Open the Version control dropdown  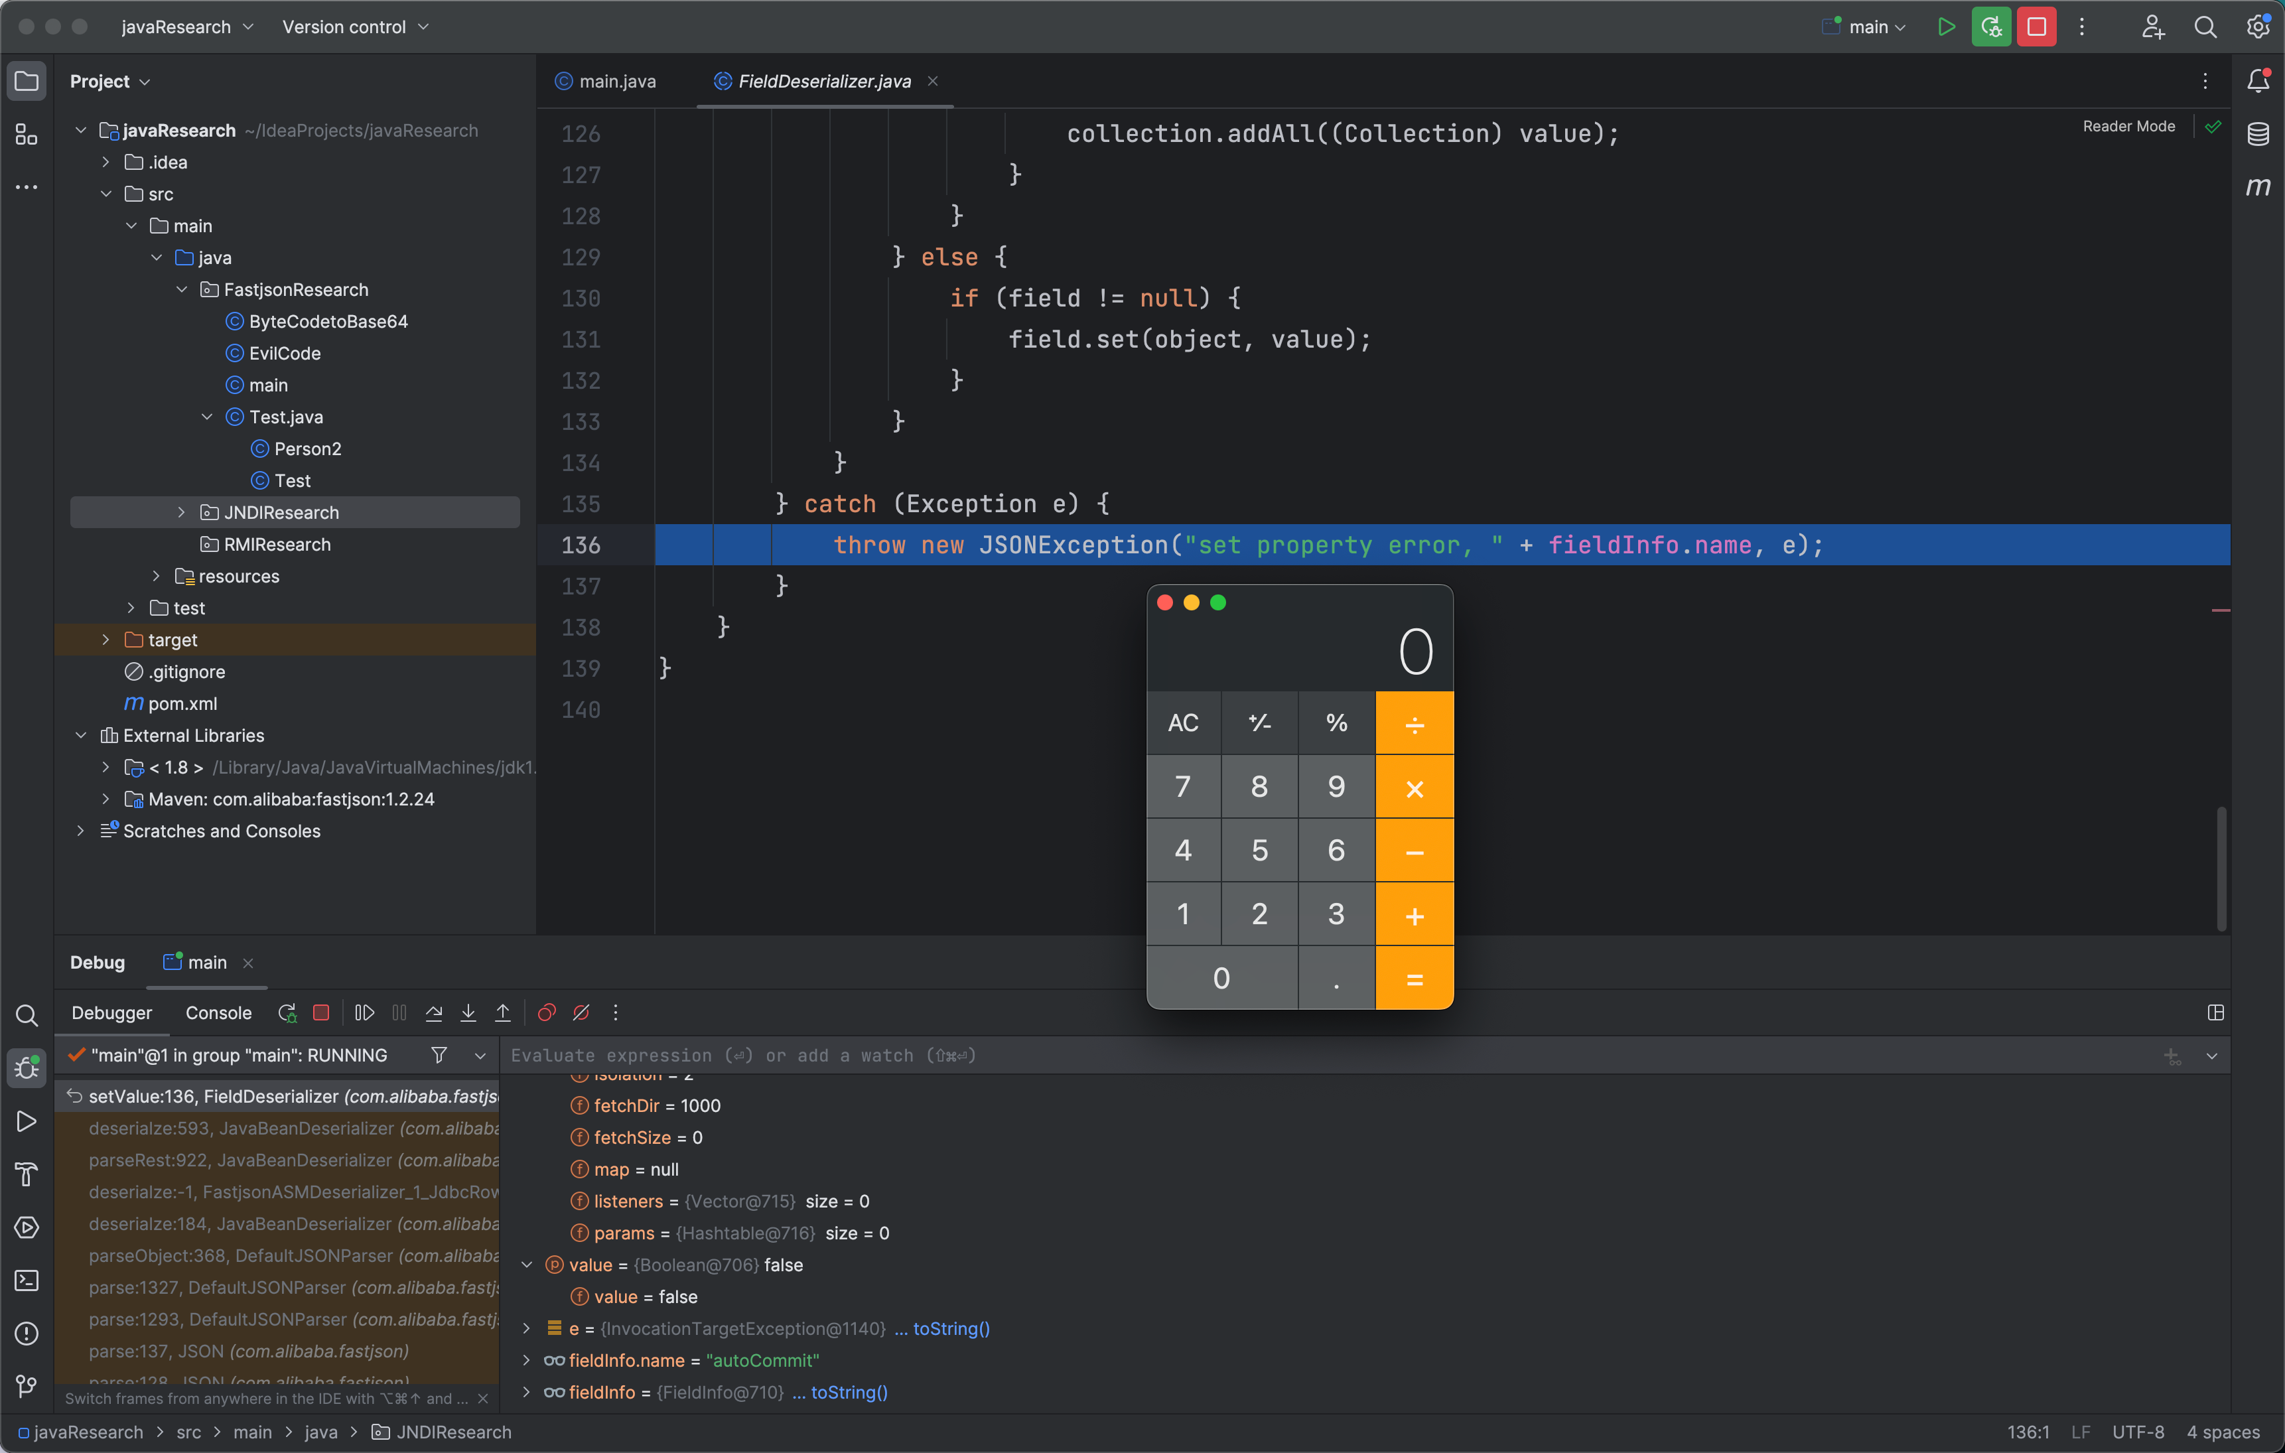coord(356,27)
